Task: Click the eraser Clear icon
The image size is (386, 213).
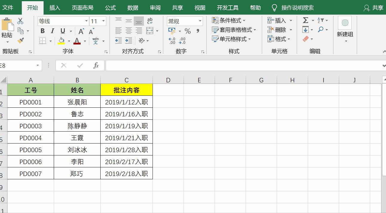Action: coord(306,39)
